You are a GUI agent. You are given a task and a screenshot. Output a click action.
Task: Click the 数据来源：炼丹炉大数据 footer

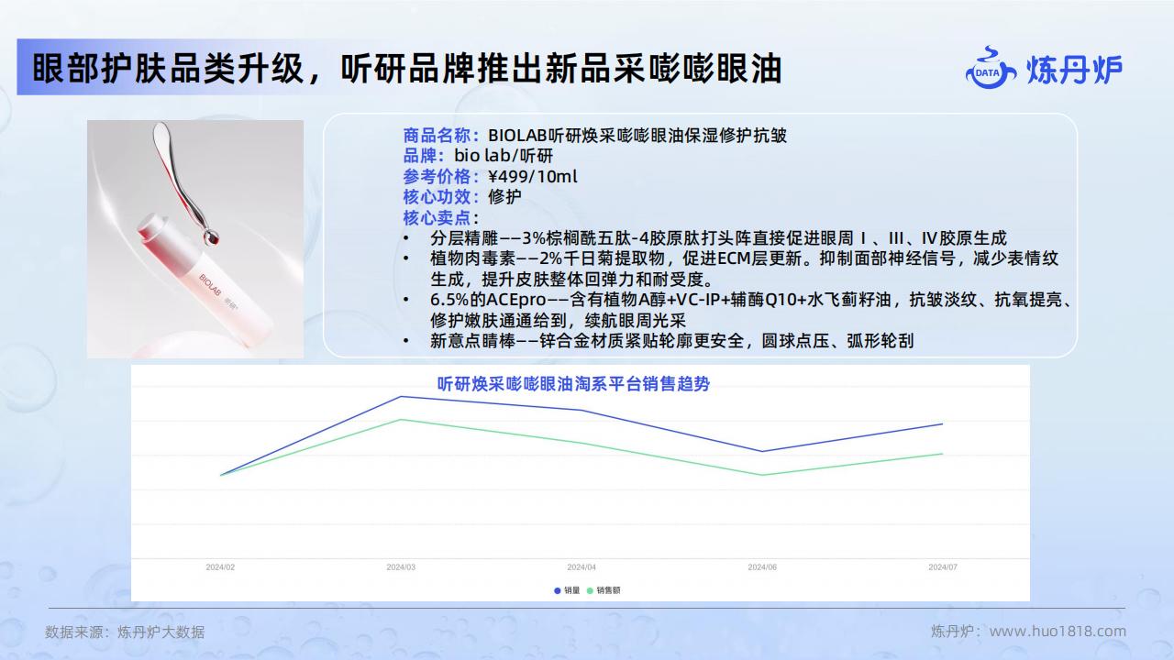pyautogui.click(x=125, y=632)
